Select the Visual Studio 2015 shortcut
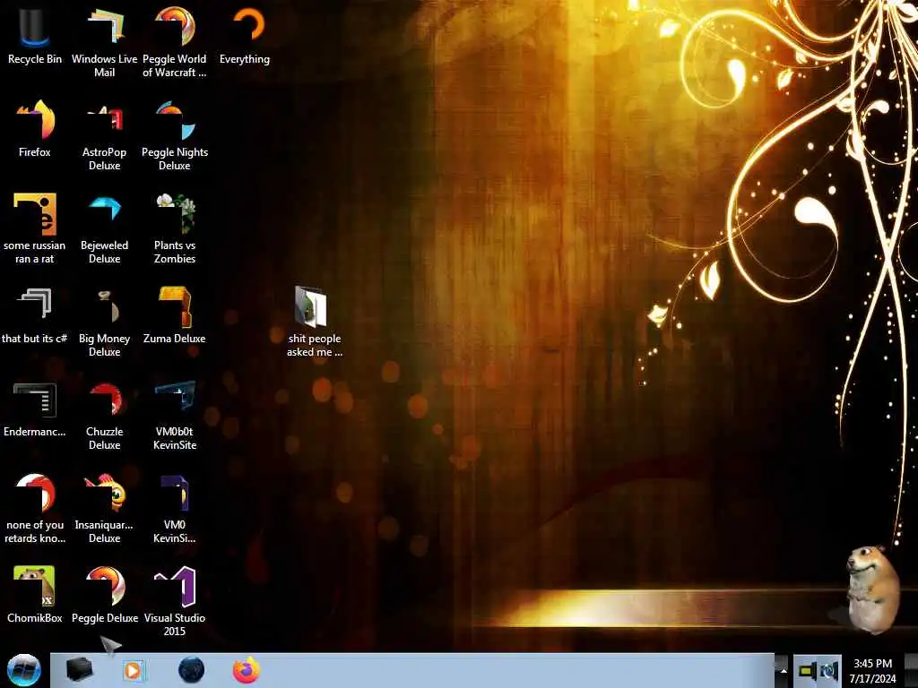 click(175, 601)
